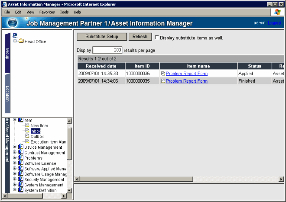Click the Inbox page icon

coord(27,131)
